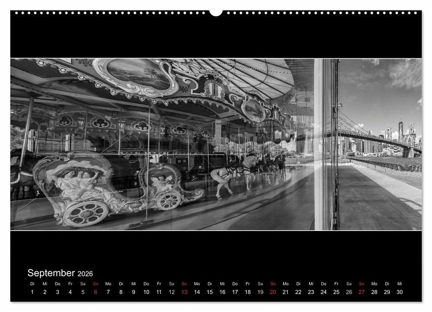The image size is (432, 312).
Task: Select date 2 in the calendar row
Action: point(45,292)
